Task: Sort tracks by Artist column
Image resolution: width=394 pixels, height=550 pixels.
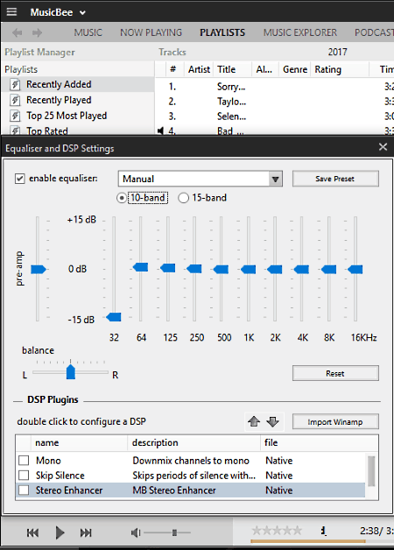Action: click(x=199, y=69)
